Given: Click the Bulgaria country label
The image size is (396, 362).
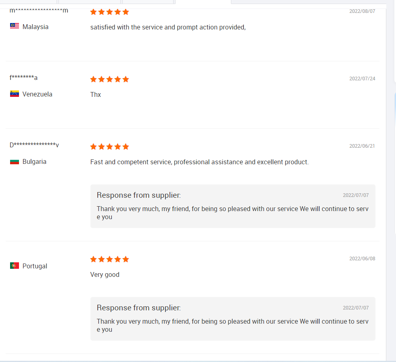Looking at the screenshot, I should tap(34, 161).
